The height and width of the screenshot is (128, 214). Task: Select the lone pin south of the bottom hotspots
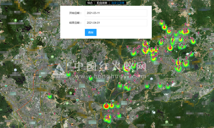coord(137,116)
